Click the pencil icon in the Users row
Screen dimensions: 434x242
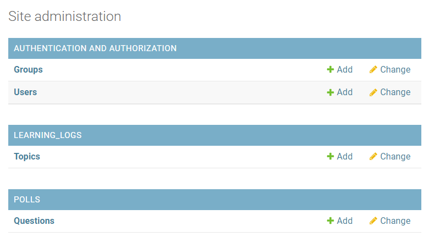(x=373, y=92)
